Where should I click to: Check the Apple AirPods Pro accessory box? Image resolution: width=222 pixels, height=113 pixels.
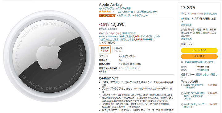click(182, 85)
